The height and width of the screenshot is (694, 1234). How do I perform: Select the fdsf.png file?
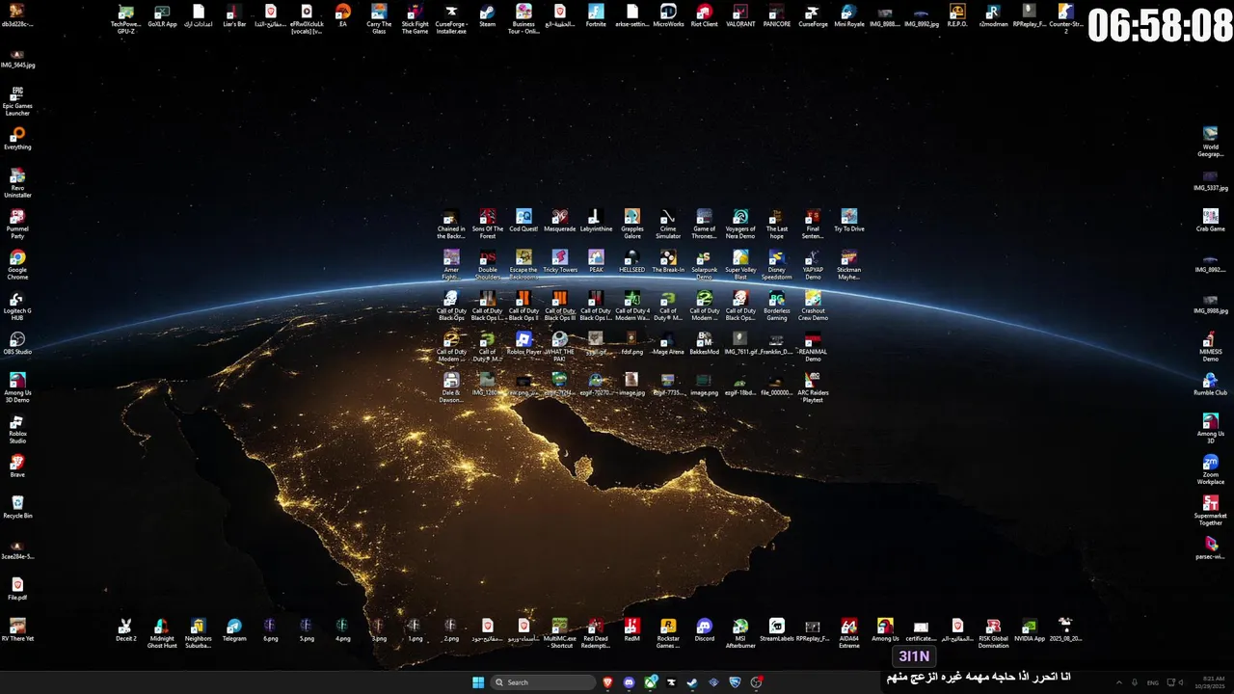(632, 342)
